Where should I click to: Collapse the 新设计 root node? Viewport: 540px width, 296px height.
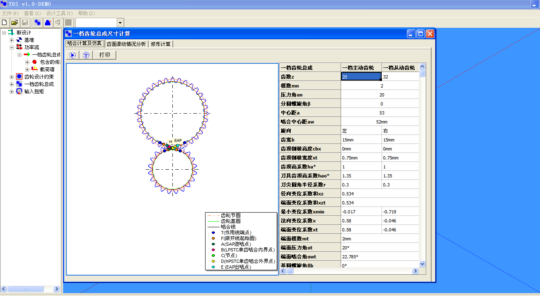click(4, 33)
